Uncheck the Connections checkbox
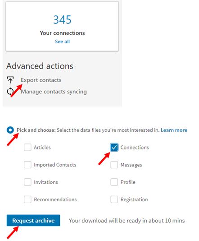The height and width of the screenshot is (241, 199). [x=114, y=148]
